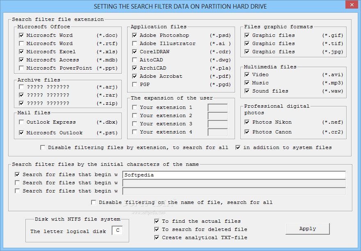Uncheck Adobe Acrobat *.pdf checkbox
361x251 pixels.
coord(135,76)
